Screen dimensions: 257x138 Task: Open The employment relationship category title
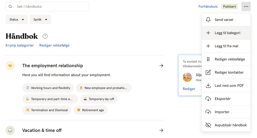point(53,66)
